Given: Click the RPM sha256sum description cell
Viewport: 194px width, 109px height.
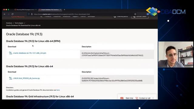Looking at the screenshot, I should 117,54.
